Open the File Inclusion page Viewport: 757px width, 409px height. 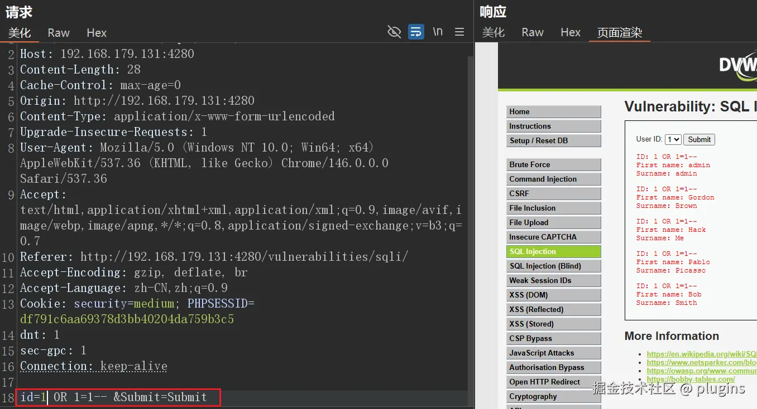[554, 208]
